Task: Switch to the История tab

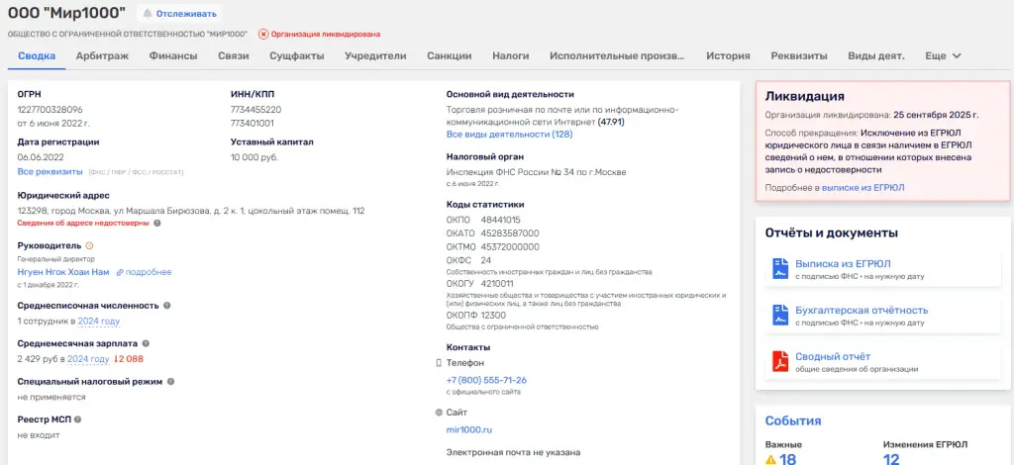Action: 728,55
